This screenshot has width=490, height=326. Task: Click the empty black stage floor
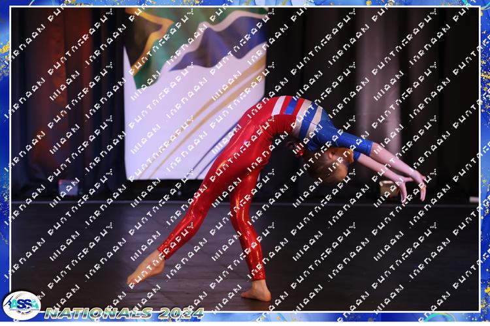[366, 254]
